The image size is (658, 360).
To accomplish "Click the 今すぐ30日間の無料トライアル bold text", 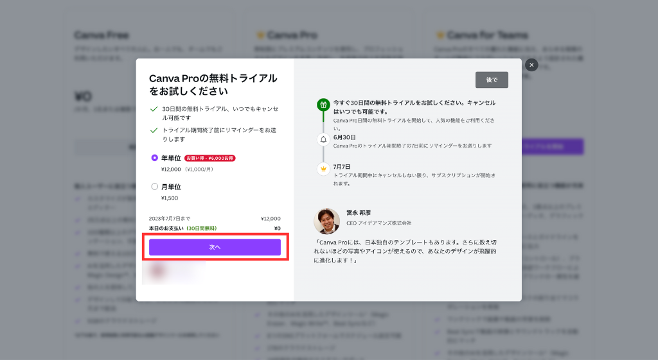I will click(414, 107).
